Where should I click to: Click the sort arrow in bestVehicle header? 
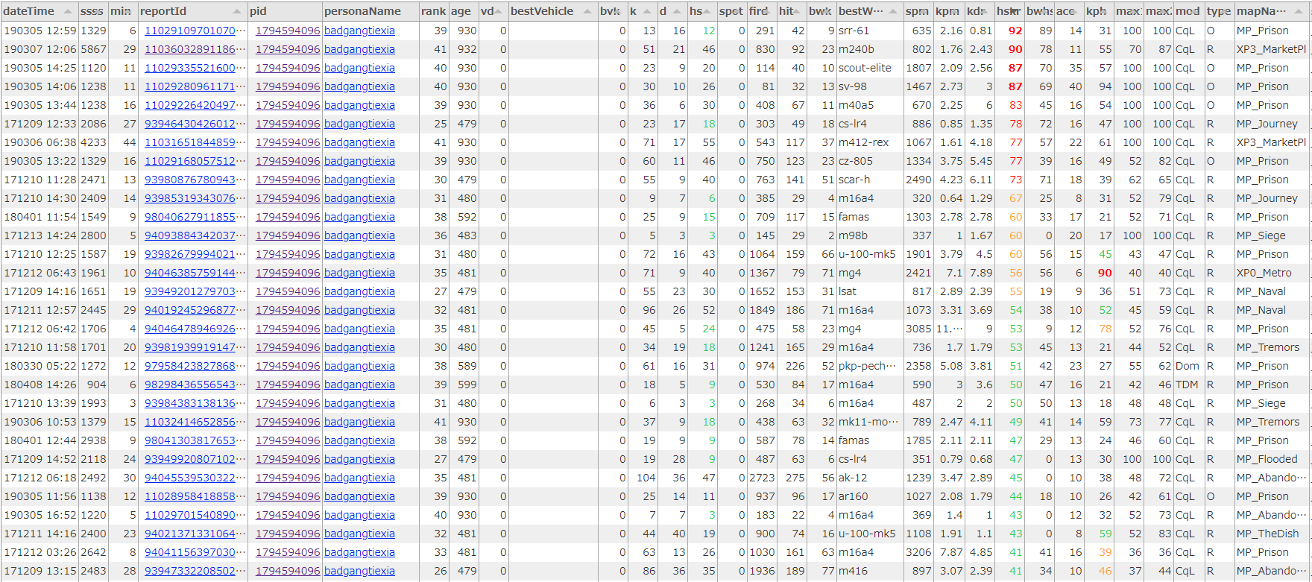tap(587, 11)
